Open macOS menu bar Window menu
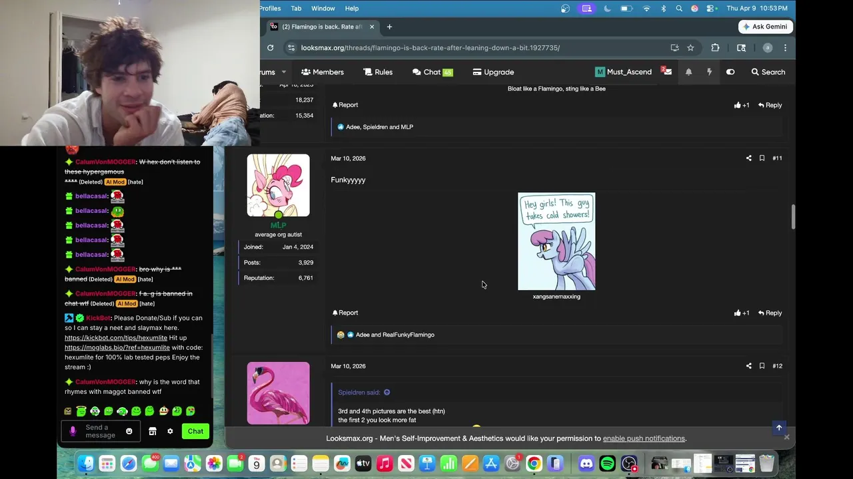 tap(323, 8)
